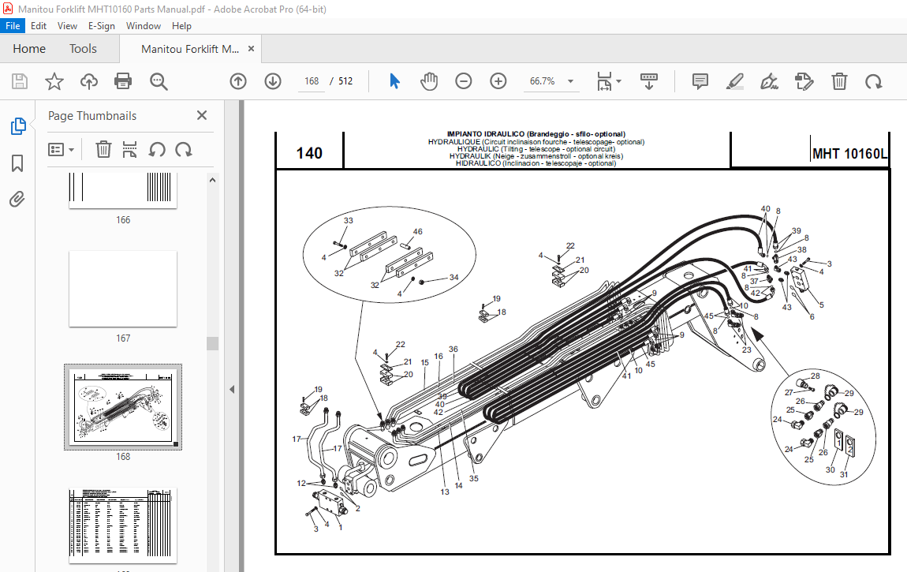Open the View menu
The width and height of the screenshot is (907, 572).
pos(67,26)
